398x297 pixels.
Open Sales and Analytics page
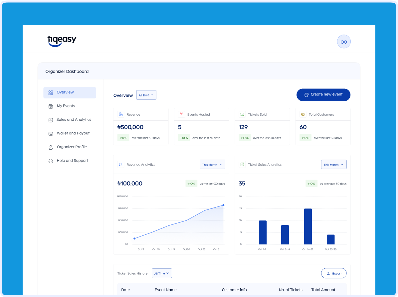point(70,120)
